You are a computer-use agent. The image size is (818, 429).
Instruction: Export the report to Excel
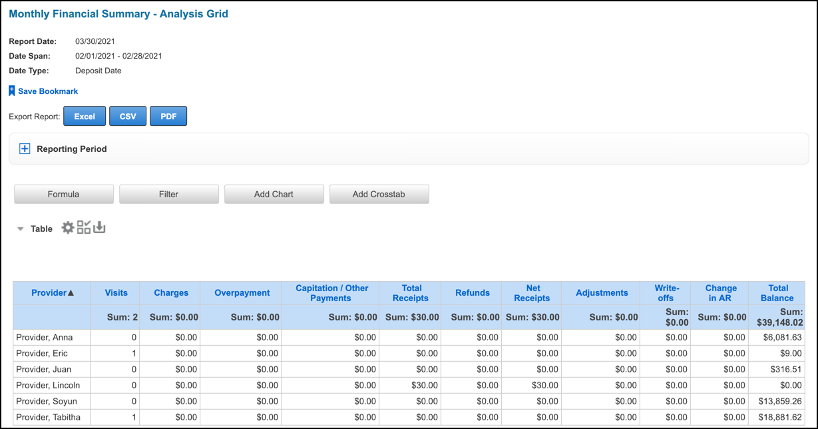click(x=85, y=116)
